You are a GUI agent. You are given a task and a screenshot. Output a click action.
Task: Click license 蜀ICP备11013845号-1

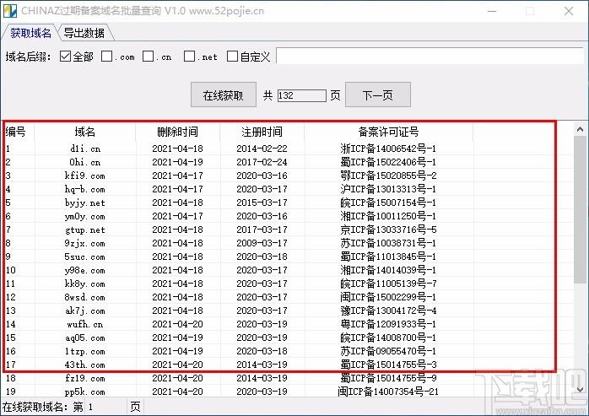click(x=388, y=257)
